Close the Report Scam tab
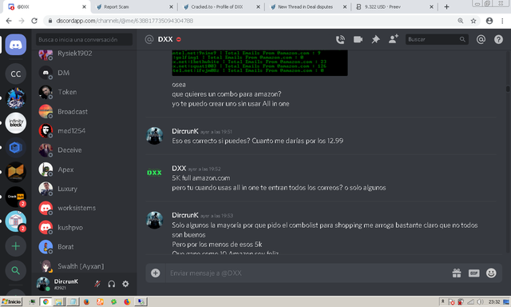Viewport: 511px width, 307px height. tap(171, 7)
